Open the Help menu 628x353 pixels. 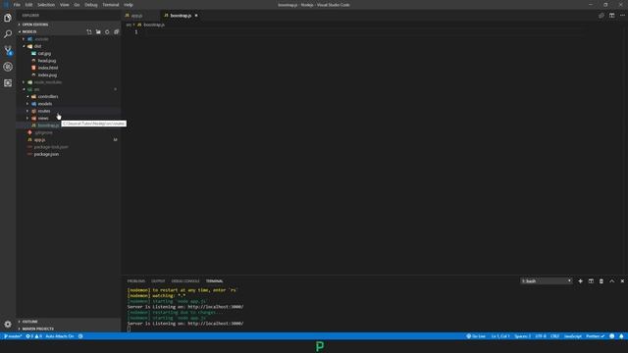129,5
